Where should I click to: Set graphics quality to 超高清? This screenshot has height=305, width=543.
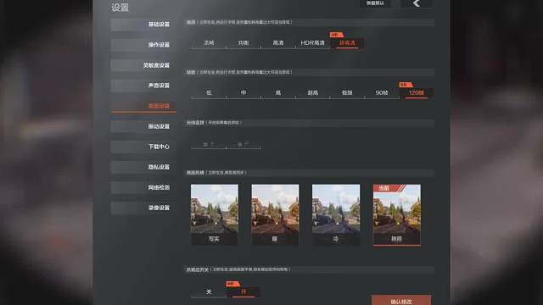(x=347, y=43)
